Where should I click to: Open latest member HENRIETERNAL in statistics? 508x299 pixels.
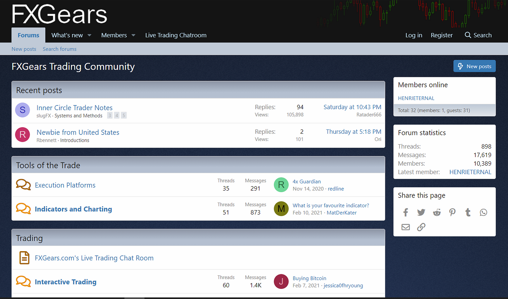click(470, 172)
